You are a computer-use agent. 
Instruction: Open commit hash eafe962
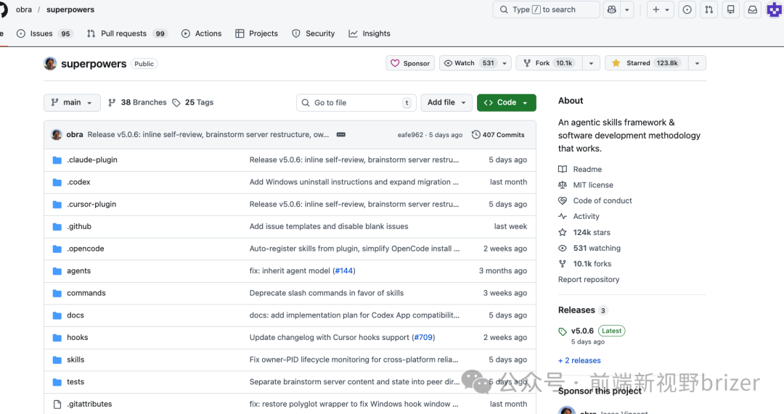tap(410, 135)
